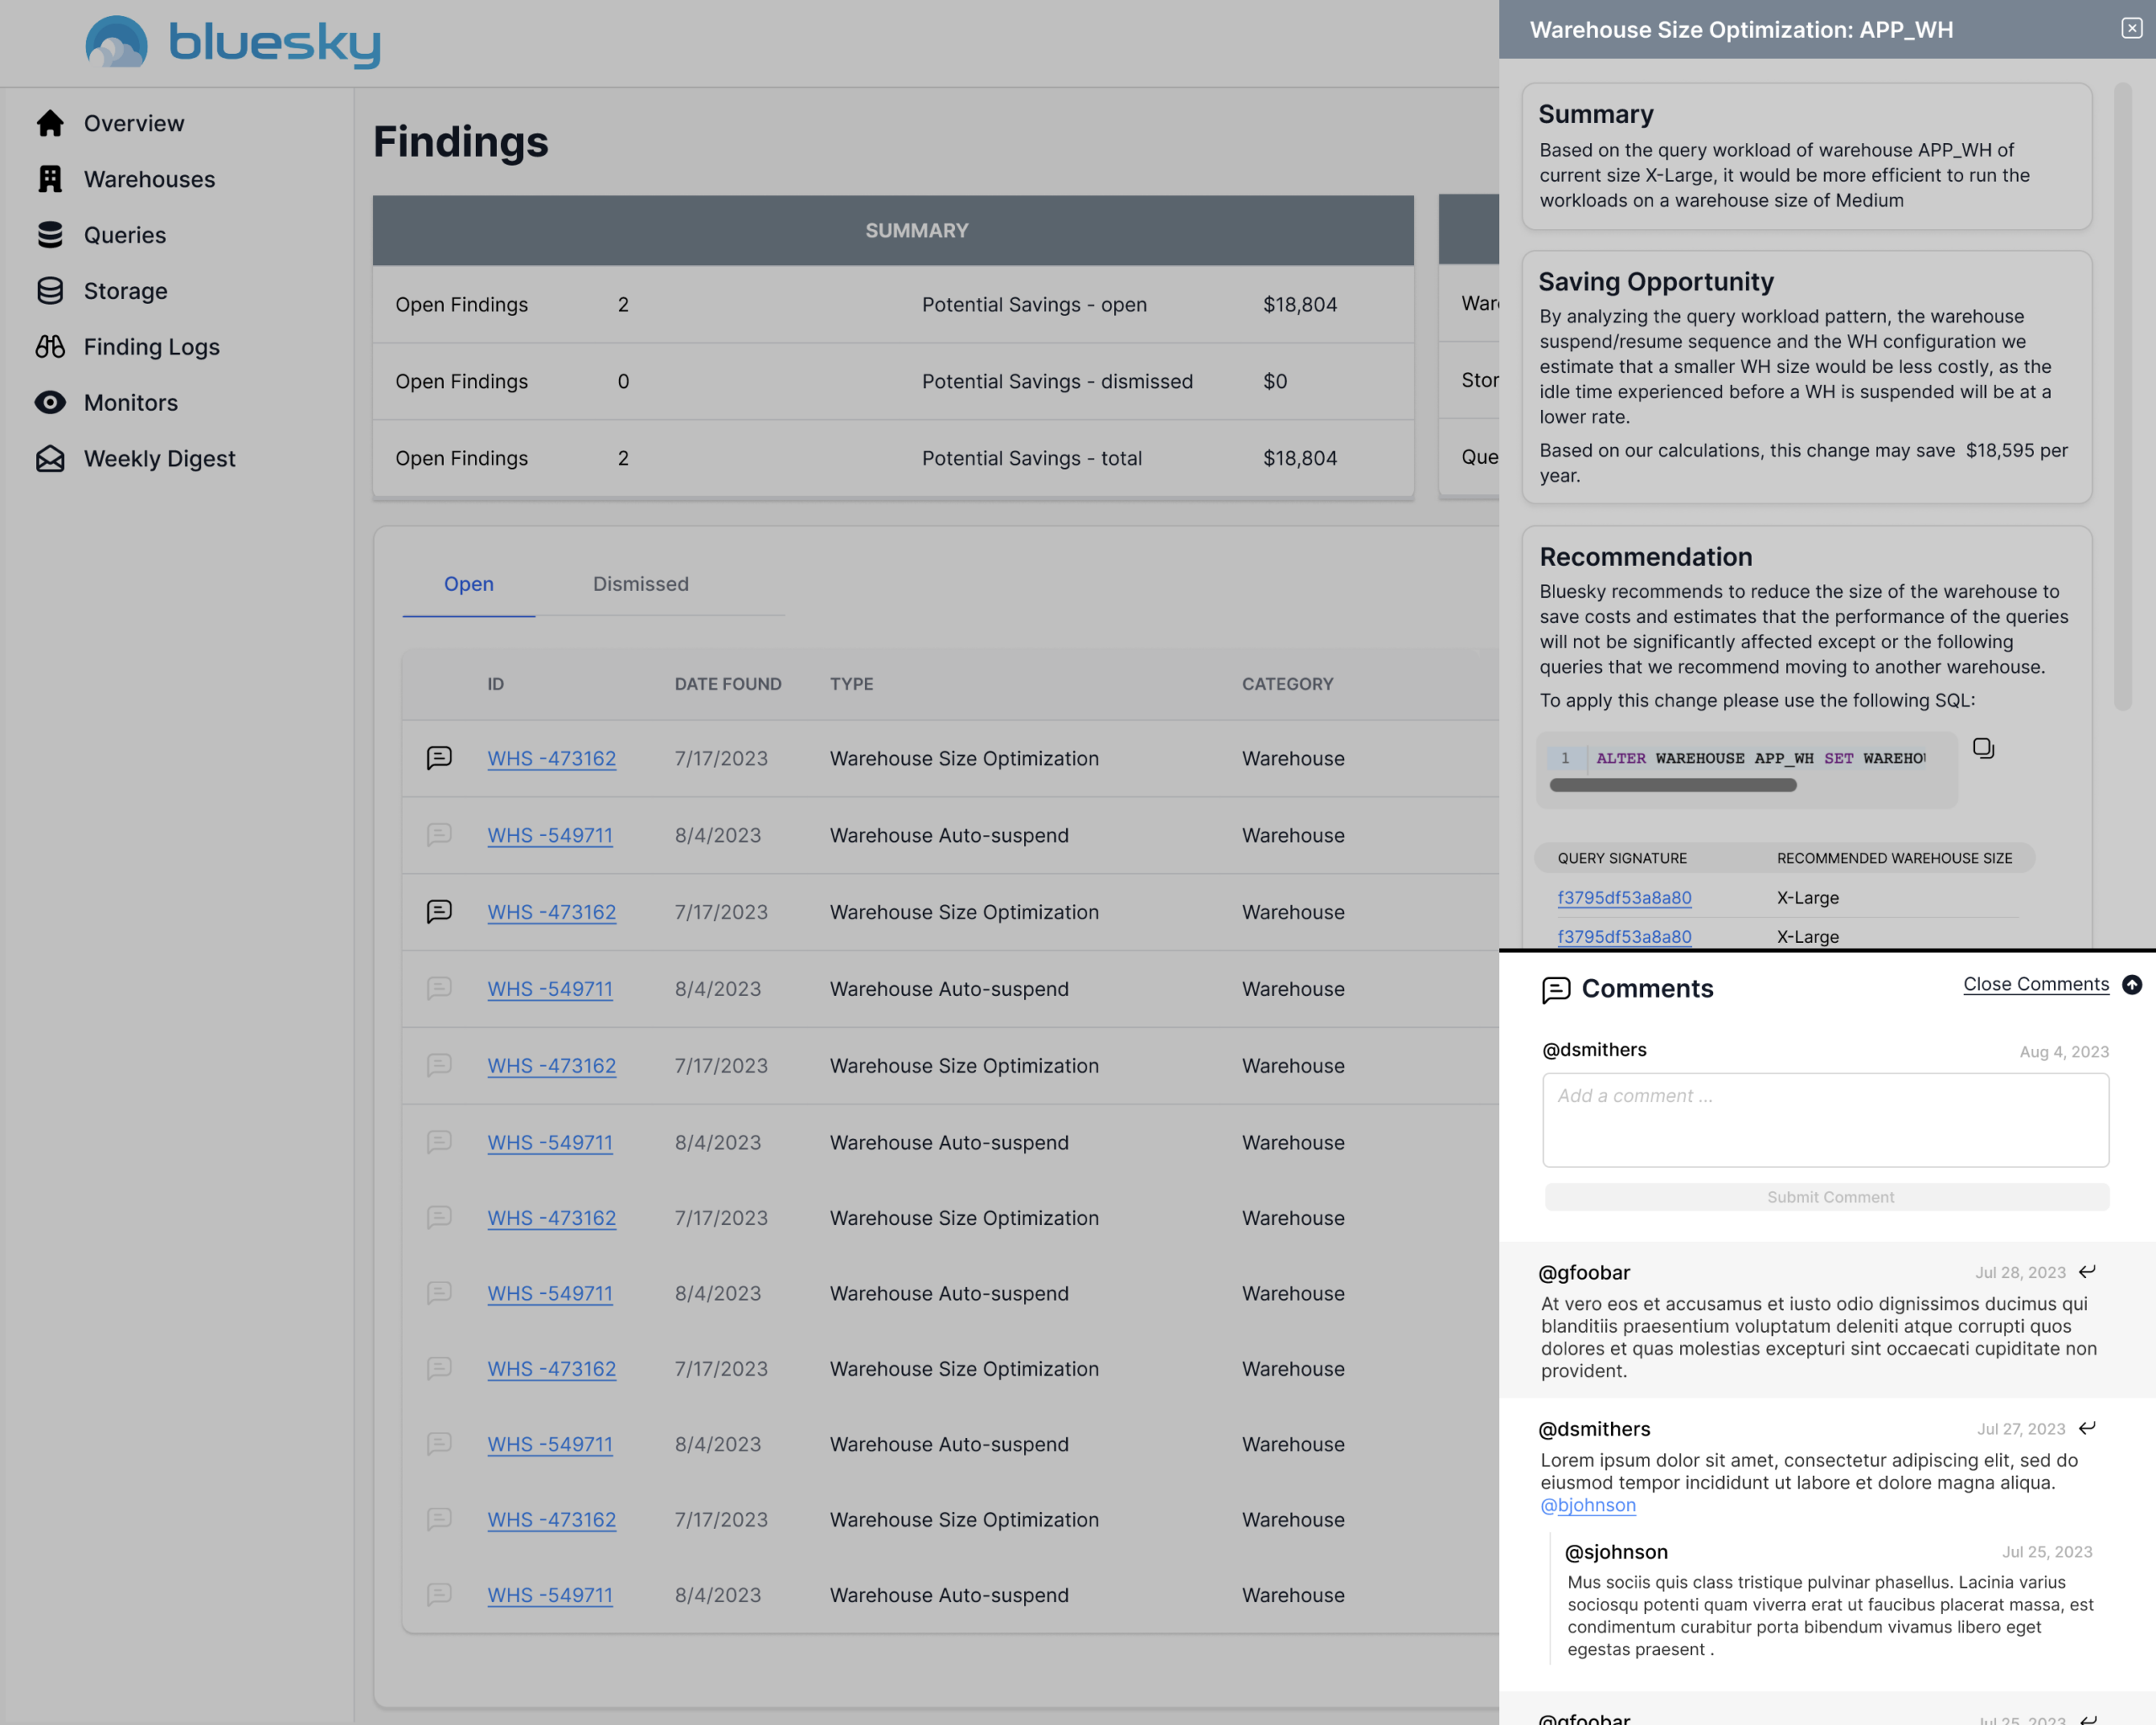Switch to the Dismissed tab
This screenshot has width=2156, height=1725.
[x=640, y=583]
